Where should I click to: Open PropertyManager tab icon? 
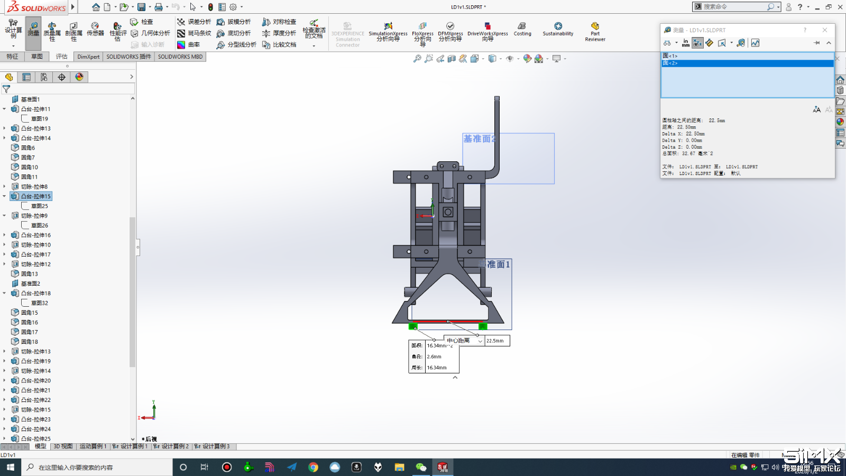pos(26,77)
